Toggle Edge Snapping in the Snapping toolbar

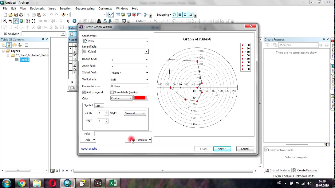tap(191, 15)
